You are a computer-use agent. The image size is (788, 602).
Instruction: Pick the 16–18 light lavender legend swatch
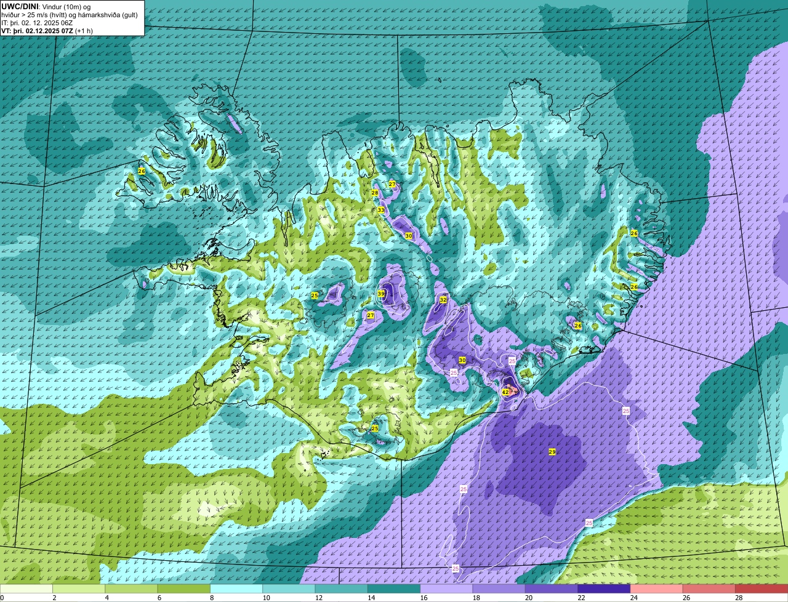[x=446, y=588]
